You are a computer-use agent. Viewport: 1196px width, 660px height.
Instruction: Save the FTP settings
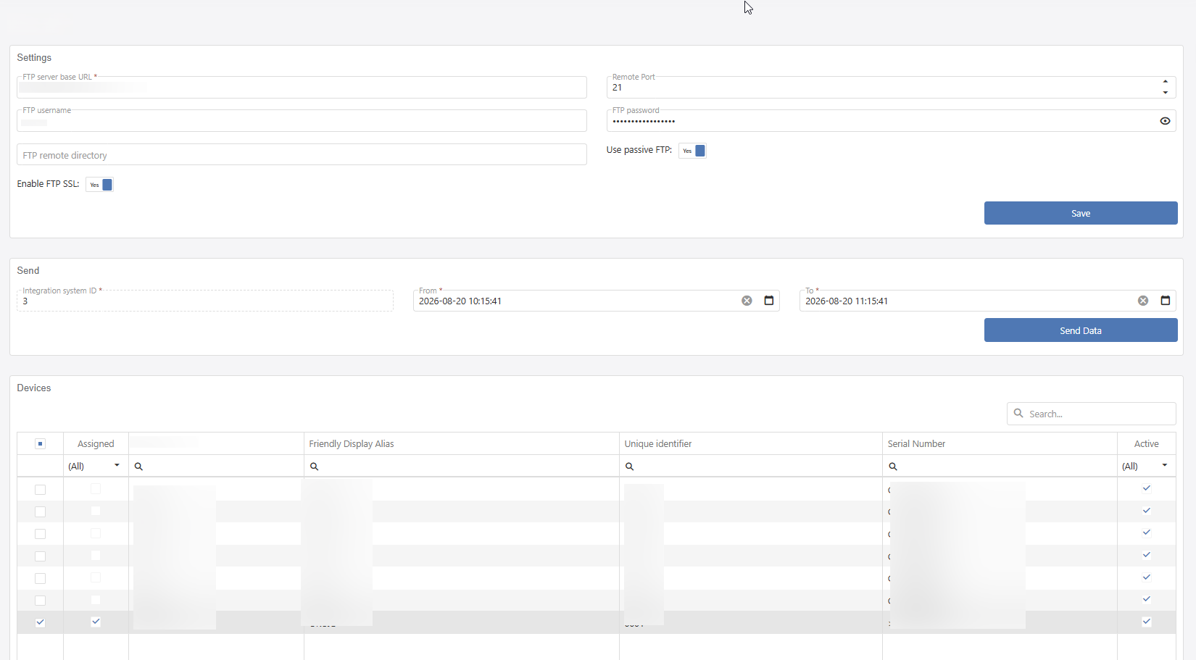(x=1081, y=213)
